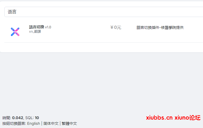The height and width of the screenshot is (128, 203).
Task: Click the gray page background below results
Action: [x=102, y=83]
